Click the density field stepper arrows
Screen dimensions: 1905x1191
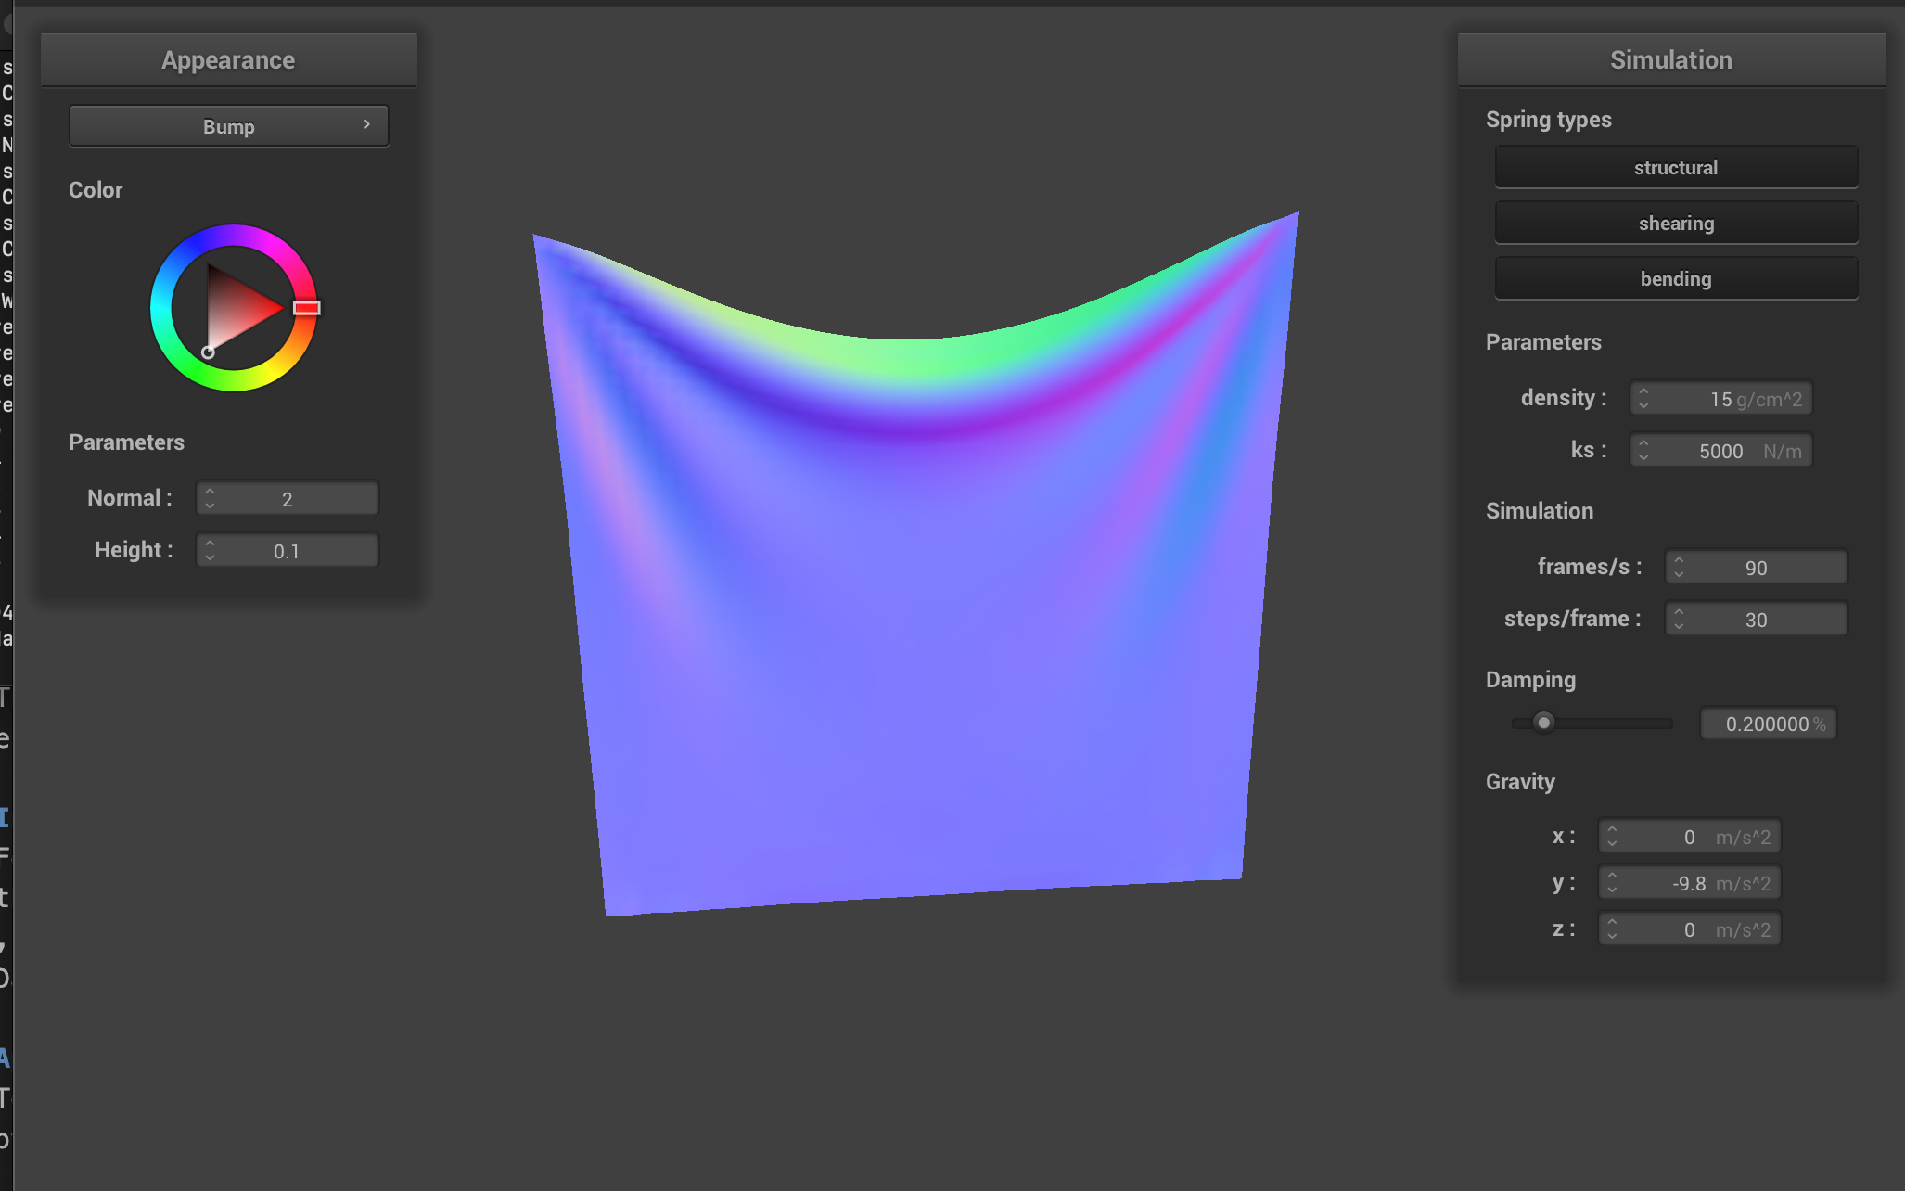coord(1643,399)
